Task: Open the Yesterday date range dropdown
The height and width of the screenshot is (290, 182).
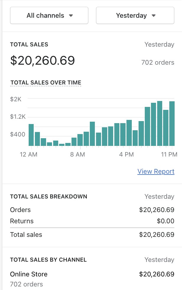Action: (135, 16)
